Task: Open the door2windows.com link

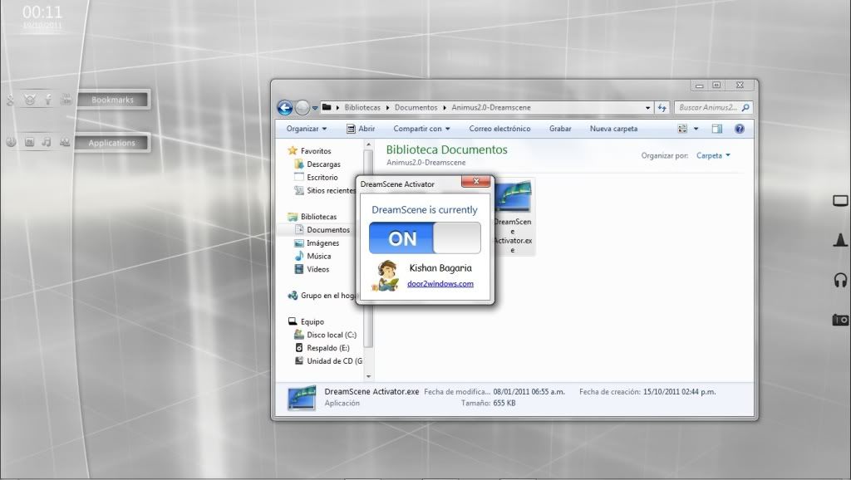Action: click(440, 284)
